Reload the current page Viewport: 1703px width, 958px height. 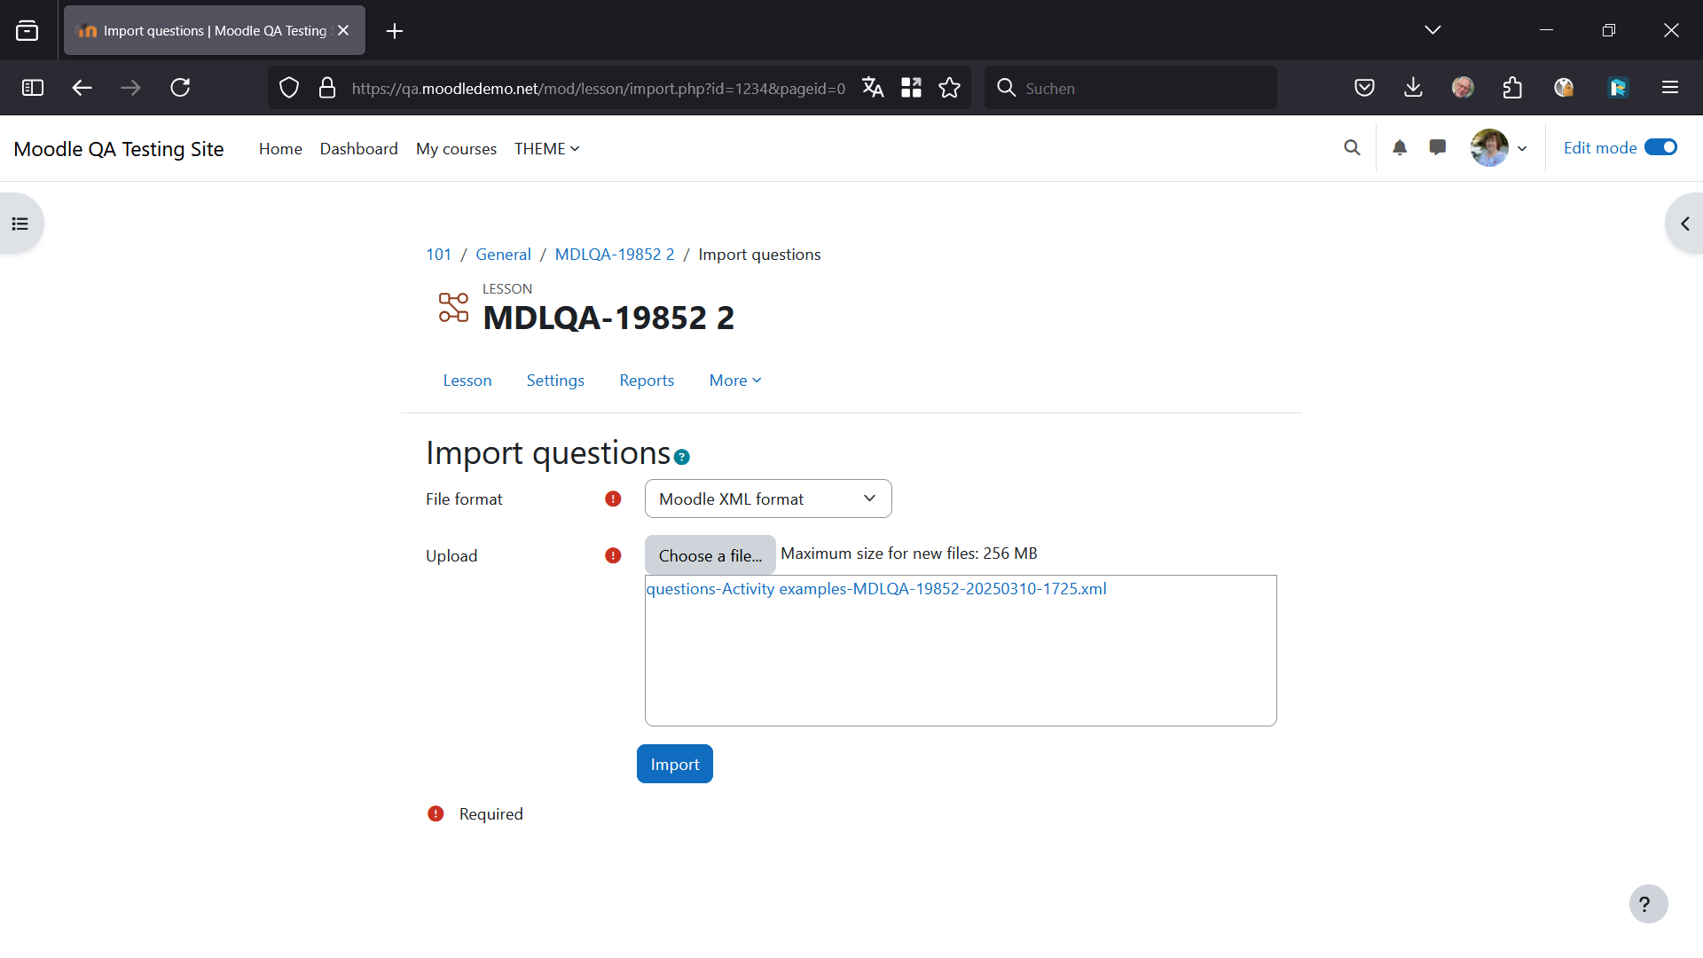(180, 88)
